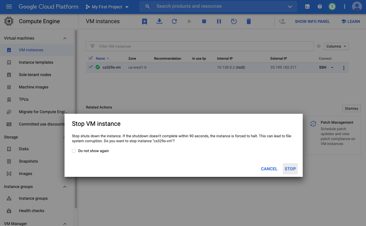Click the filter list icon

point(92,46)
